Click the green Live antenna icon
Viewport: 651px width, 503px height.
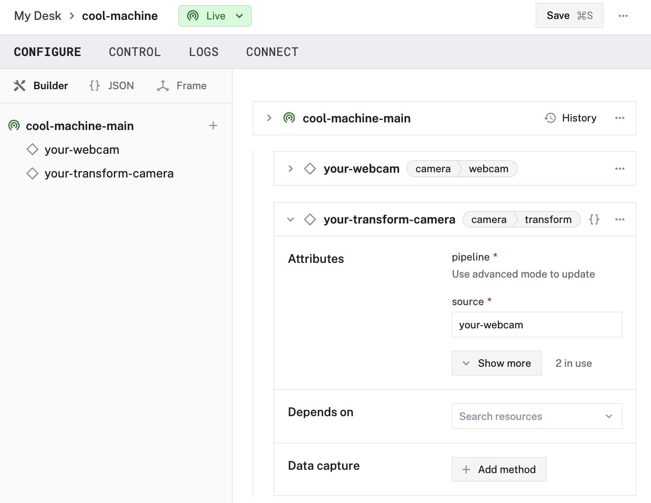[192, 16]
